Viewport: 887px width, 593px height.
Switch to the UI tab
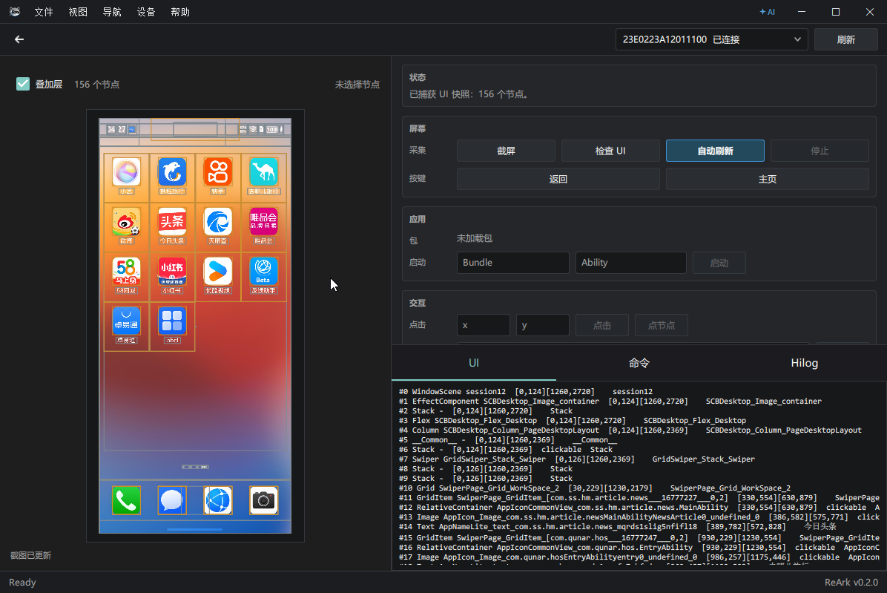pos(474,363)
